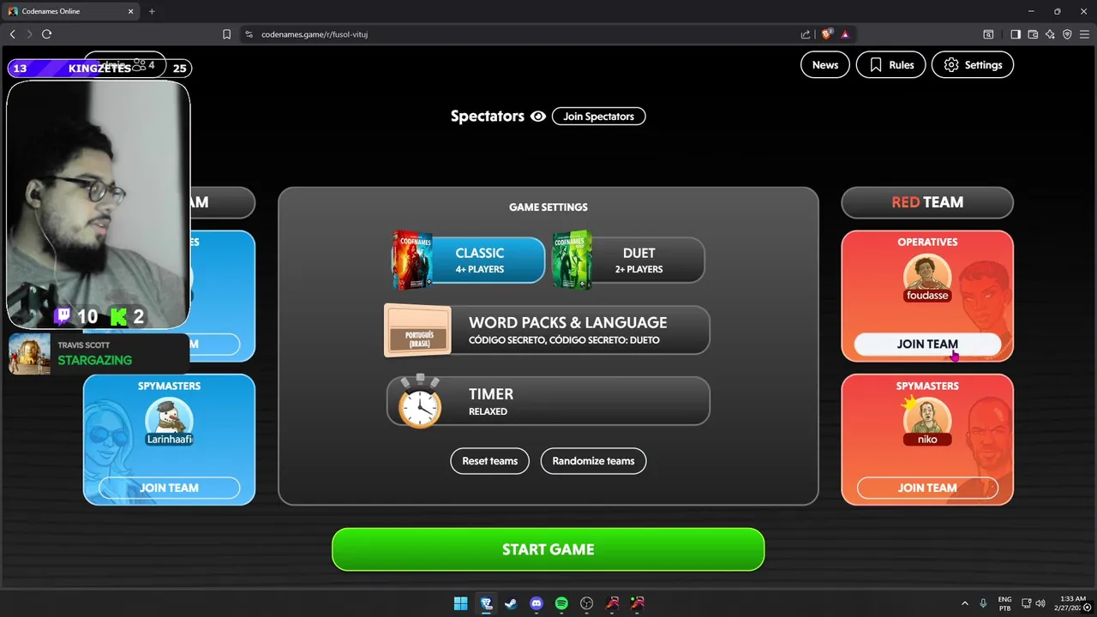Click the site info icon before URL
This screenshot has height=617, width=1097.
(249, 34)
